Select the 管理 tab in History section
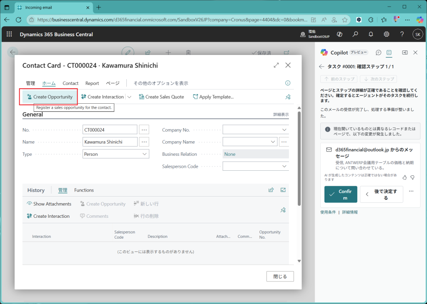Viewport: 427px width, 304px height. click(x=63, y=190)
